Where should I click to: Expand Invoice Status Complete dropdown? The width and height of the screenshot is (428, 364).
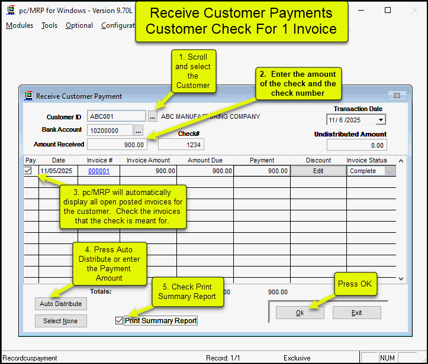(x=390, y=171)
